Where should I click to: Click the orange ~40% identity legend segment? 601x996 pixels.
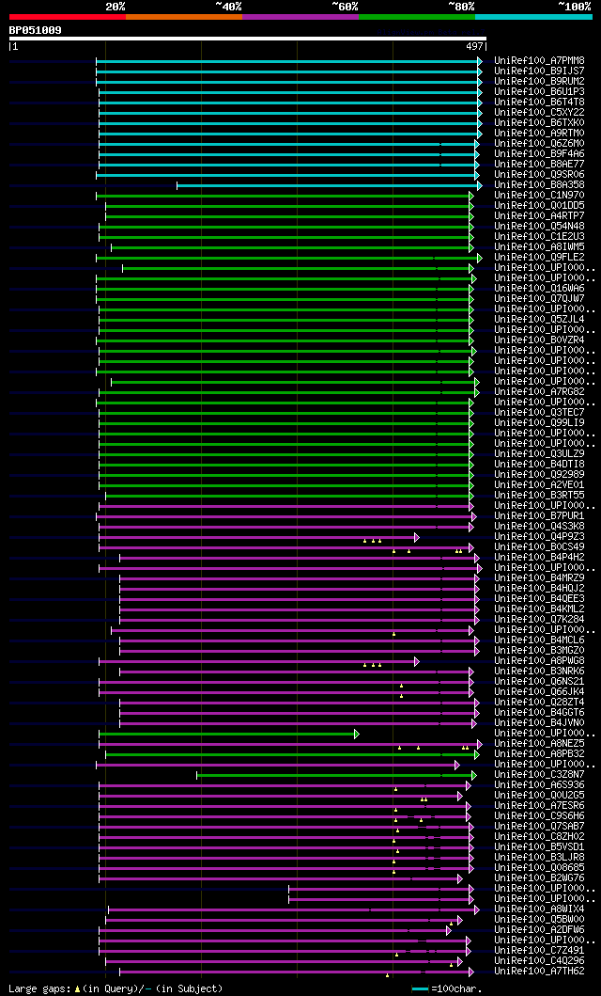[184, 17]
